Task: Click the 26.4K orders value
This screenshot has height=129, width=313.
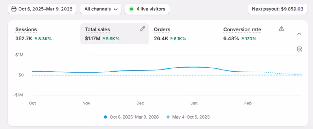Action: click(x=161, y=39)
